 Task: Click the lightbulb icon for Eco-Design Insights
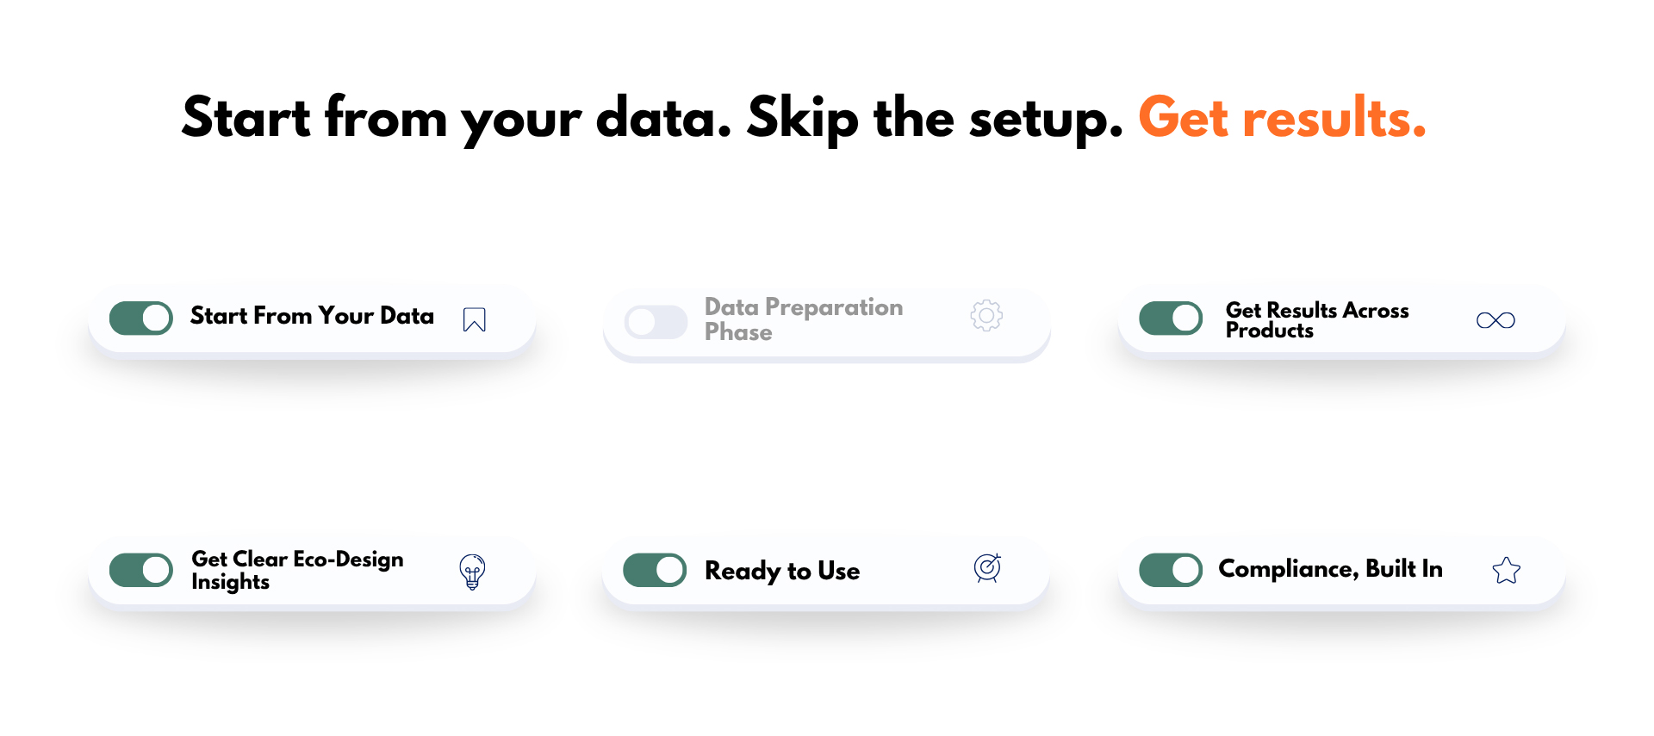point(472,571)
